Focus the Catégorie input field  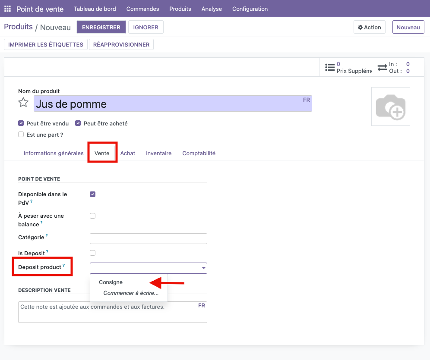pos(148,239)
